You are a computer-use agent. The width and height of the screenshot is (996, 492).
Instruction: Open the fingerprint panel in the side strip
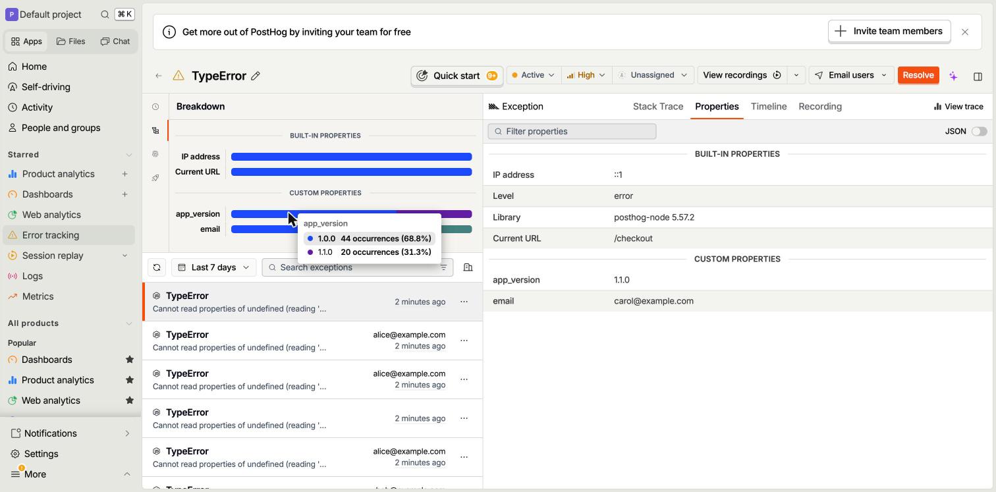pos(155,154)
